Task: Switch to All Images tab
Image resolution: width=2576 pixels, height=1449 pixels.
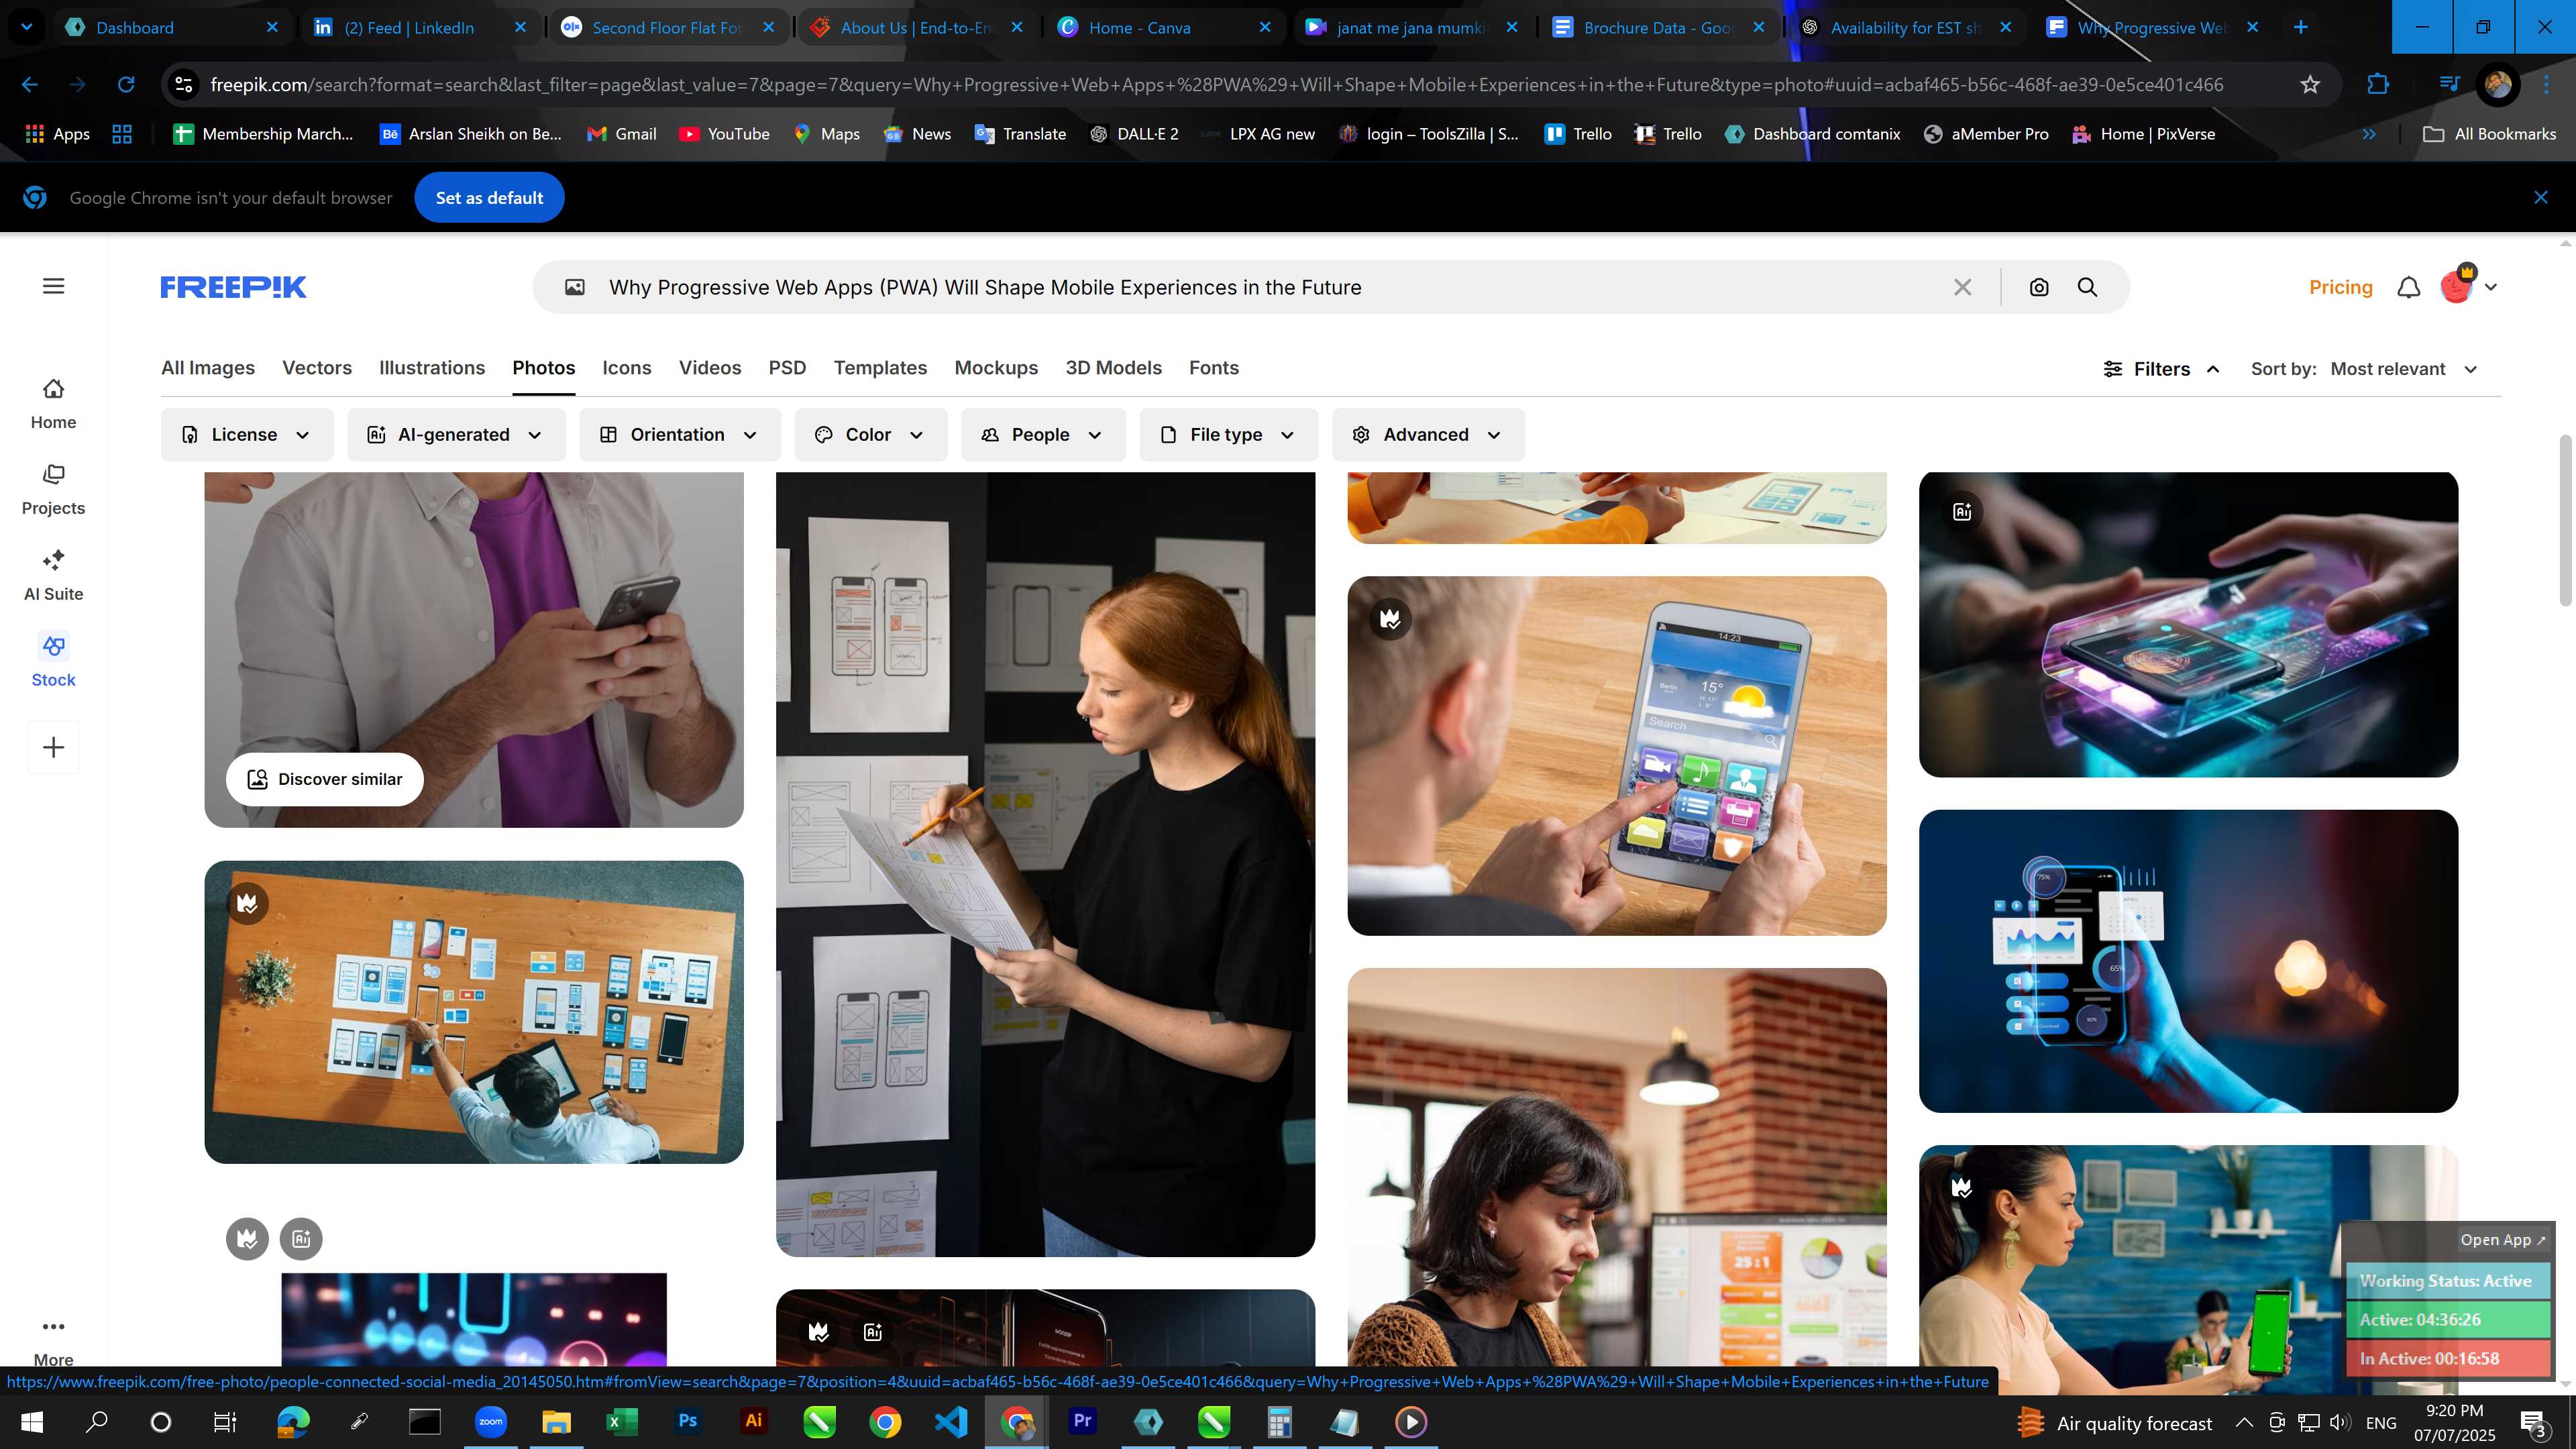Action: [208, 368]
